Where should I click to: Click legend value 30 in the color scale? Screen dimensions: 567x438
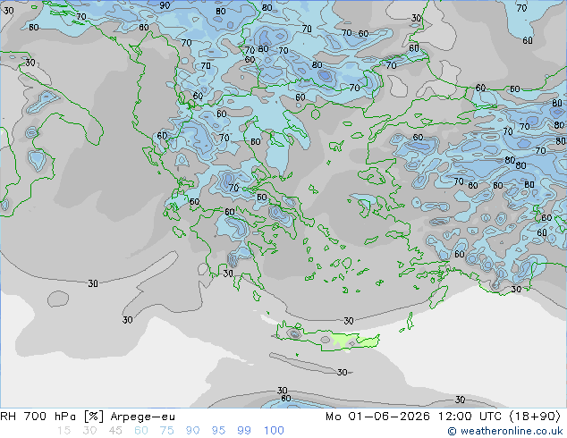coord(89,431)
